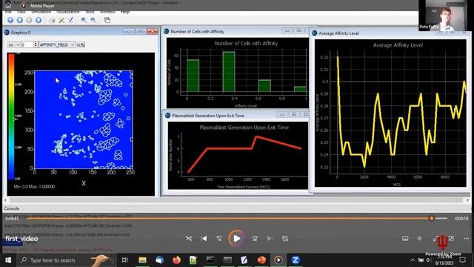Skip forward thirty seconds
The width and height of the screenshot is (474, 267).
tap(255, 239)
